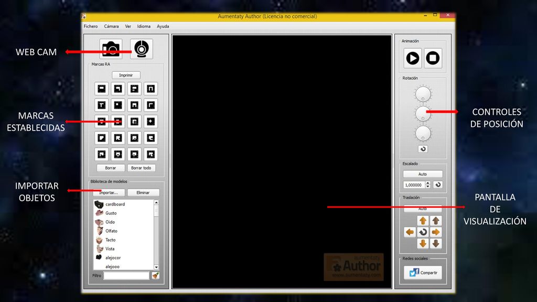The image size is (537, 302).
Task: Move model with orange down arrow
Action: pos(423,243)
